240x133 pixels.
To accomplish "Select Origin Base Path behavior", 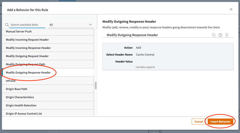I will [x=16, y=89].
